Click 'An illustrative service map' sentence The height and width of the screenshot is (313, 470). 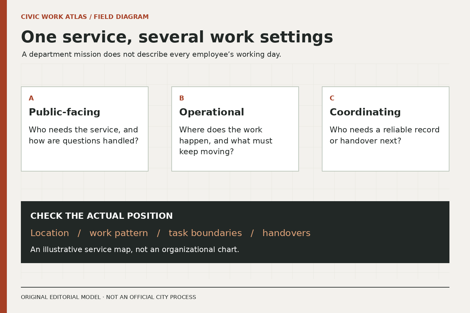tap(135, 250)
